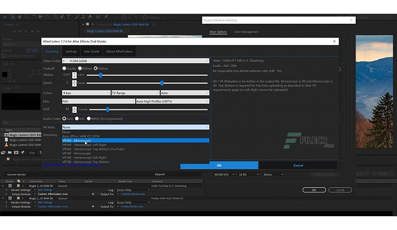Open the User Guide tab

91,51
